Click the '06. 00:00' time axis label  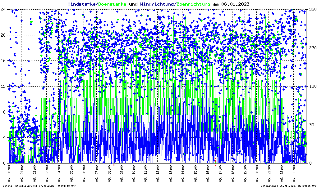(x=9, y=173)
